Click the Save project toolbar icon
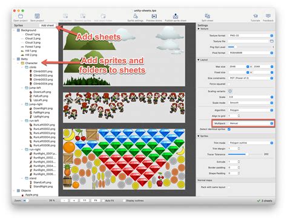287x220 pixels. click(x=37, y=16)
